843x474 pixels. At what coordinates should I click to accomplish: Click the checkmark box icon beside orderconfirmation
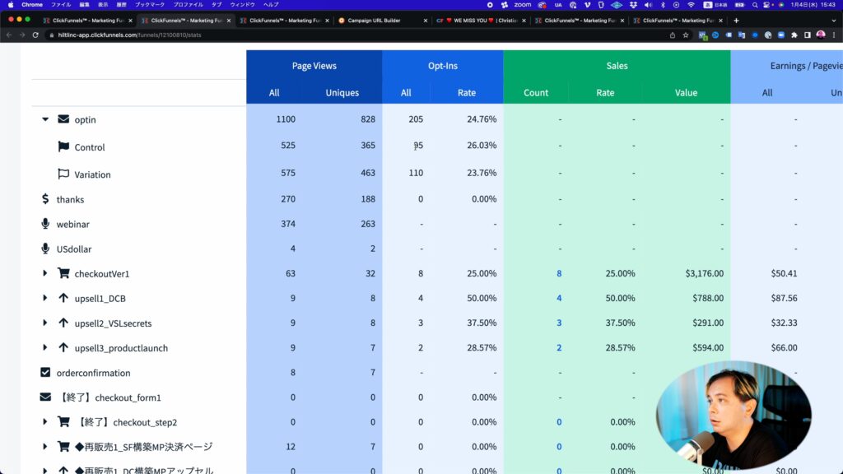pos(45,372)
